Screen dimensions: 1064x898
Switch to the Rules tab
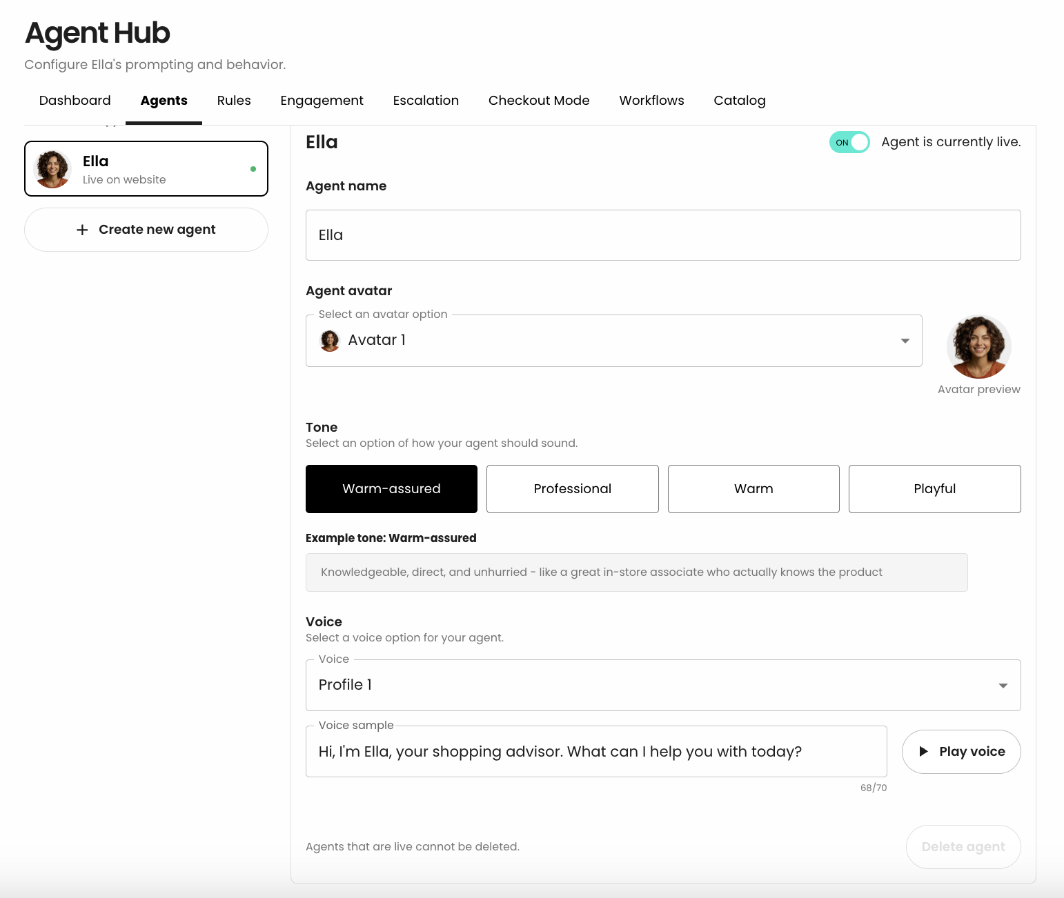[x=234, y=101]
